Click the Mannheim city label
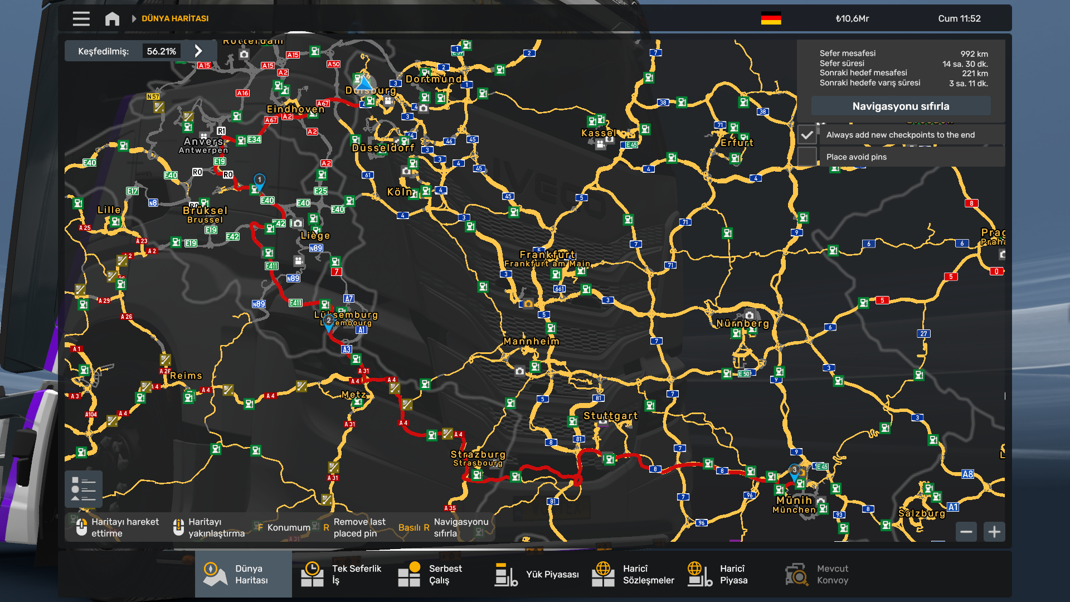The height and width of the screenshot is (602, 1070). 532,341
